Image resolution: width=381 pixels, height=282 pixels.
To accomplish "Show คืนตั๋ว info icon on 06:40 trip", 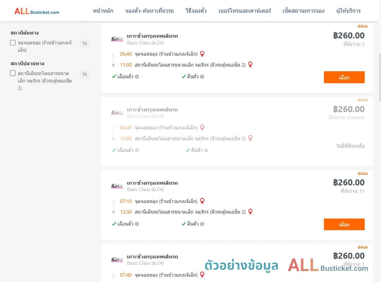I will pyautogui.click(x=206, y=151).
